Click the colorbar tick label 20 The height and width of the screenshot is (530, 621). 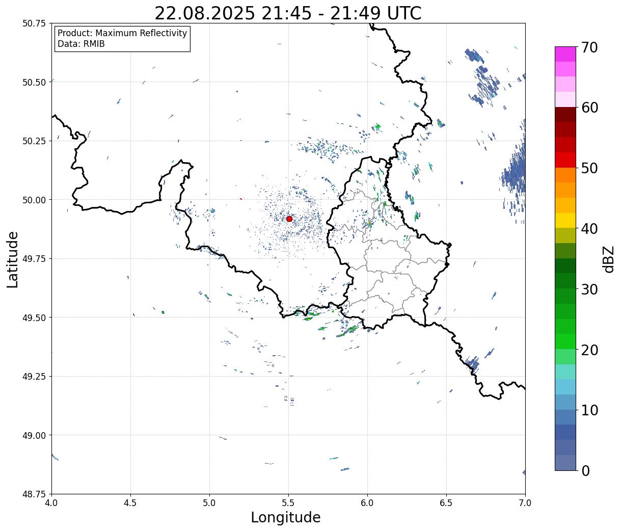pyautogui.click(x=589, y=350)
